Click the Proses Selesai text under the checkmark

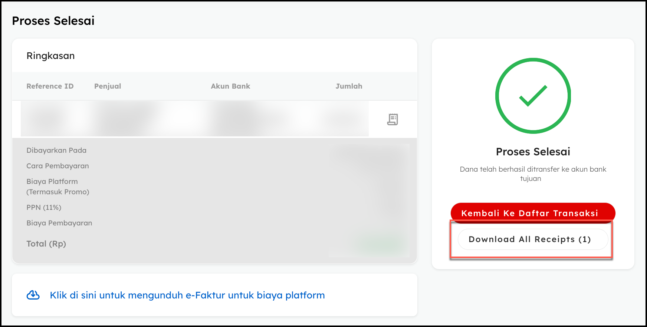[x=533, y=152]
